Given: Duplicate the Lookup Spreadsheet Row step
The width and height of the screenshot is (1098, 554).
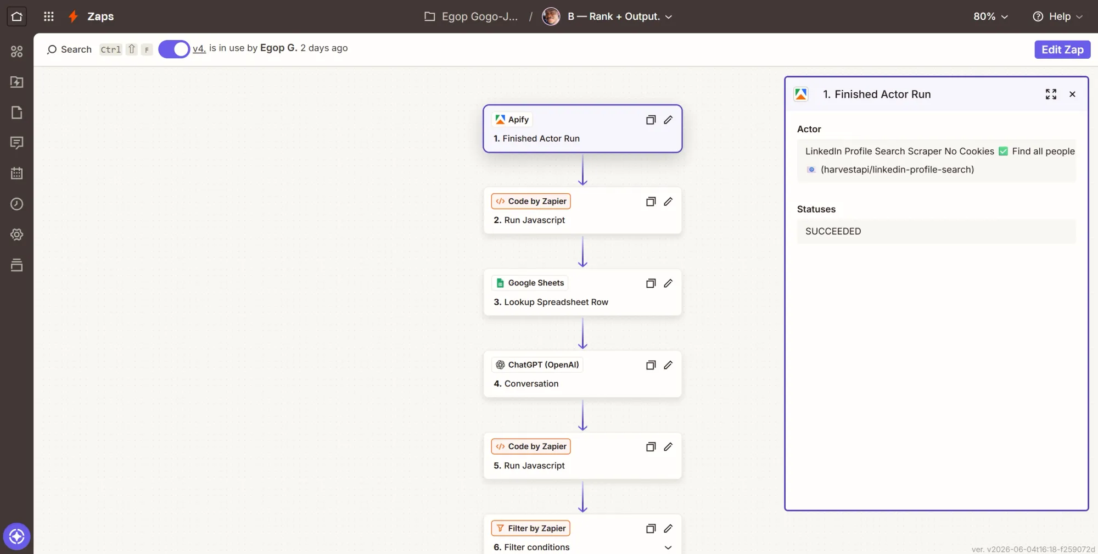Looking at the screenshot, I should [651, 283].
